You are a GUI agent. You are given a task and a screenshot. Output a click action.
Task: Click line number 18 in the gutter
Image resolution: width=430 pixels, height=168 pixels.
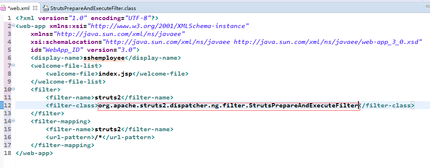click(8, 153)
